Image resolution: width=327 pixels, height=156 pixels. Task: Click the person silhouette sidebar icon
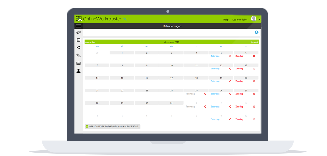[78, 71]
